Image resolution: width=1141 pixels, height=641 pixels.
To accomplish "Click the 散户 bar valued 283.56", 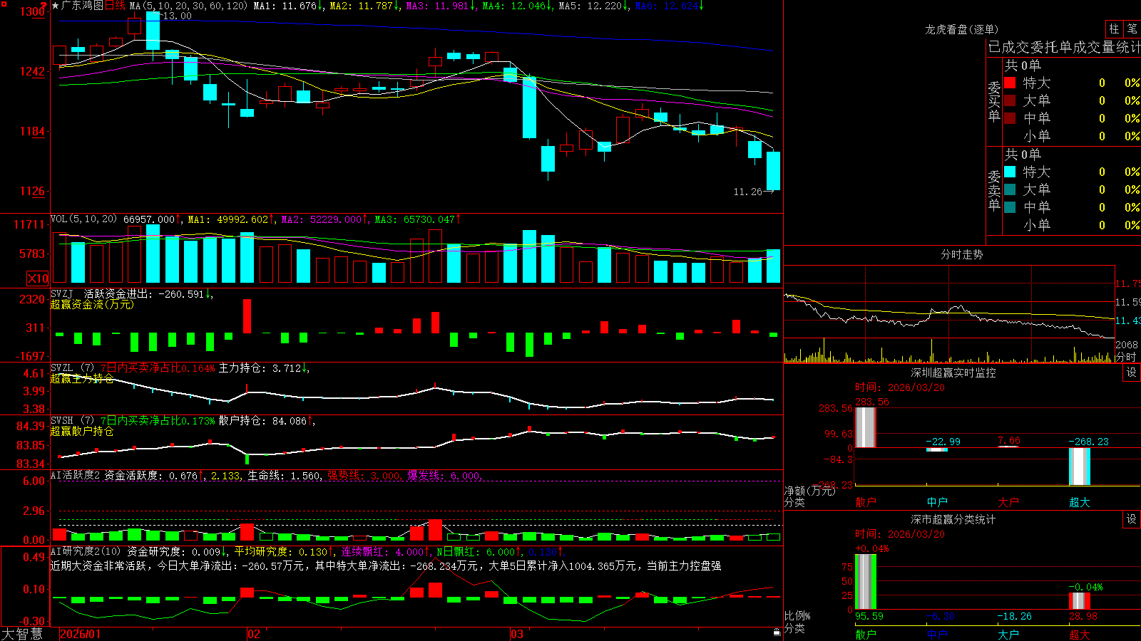I will tap(865, 427).
